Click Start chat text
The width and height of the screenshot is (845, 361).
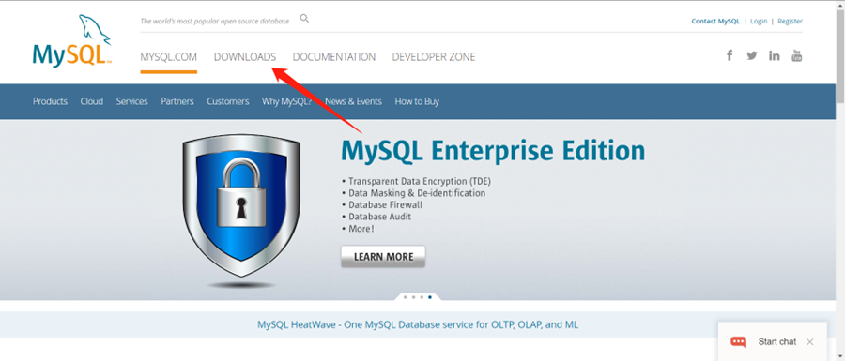tap(777, 341)
